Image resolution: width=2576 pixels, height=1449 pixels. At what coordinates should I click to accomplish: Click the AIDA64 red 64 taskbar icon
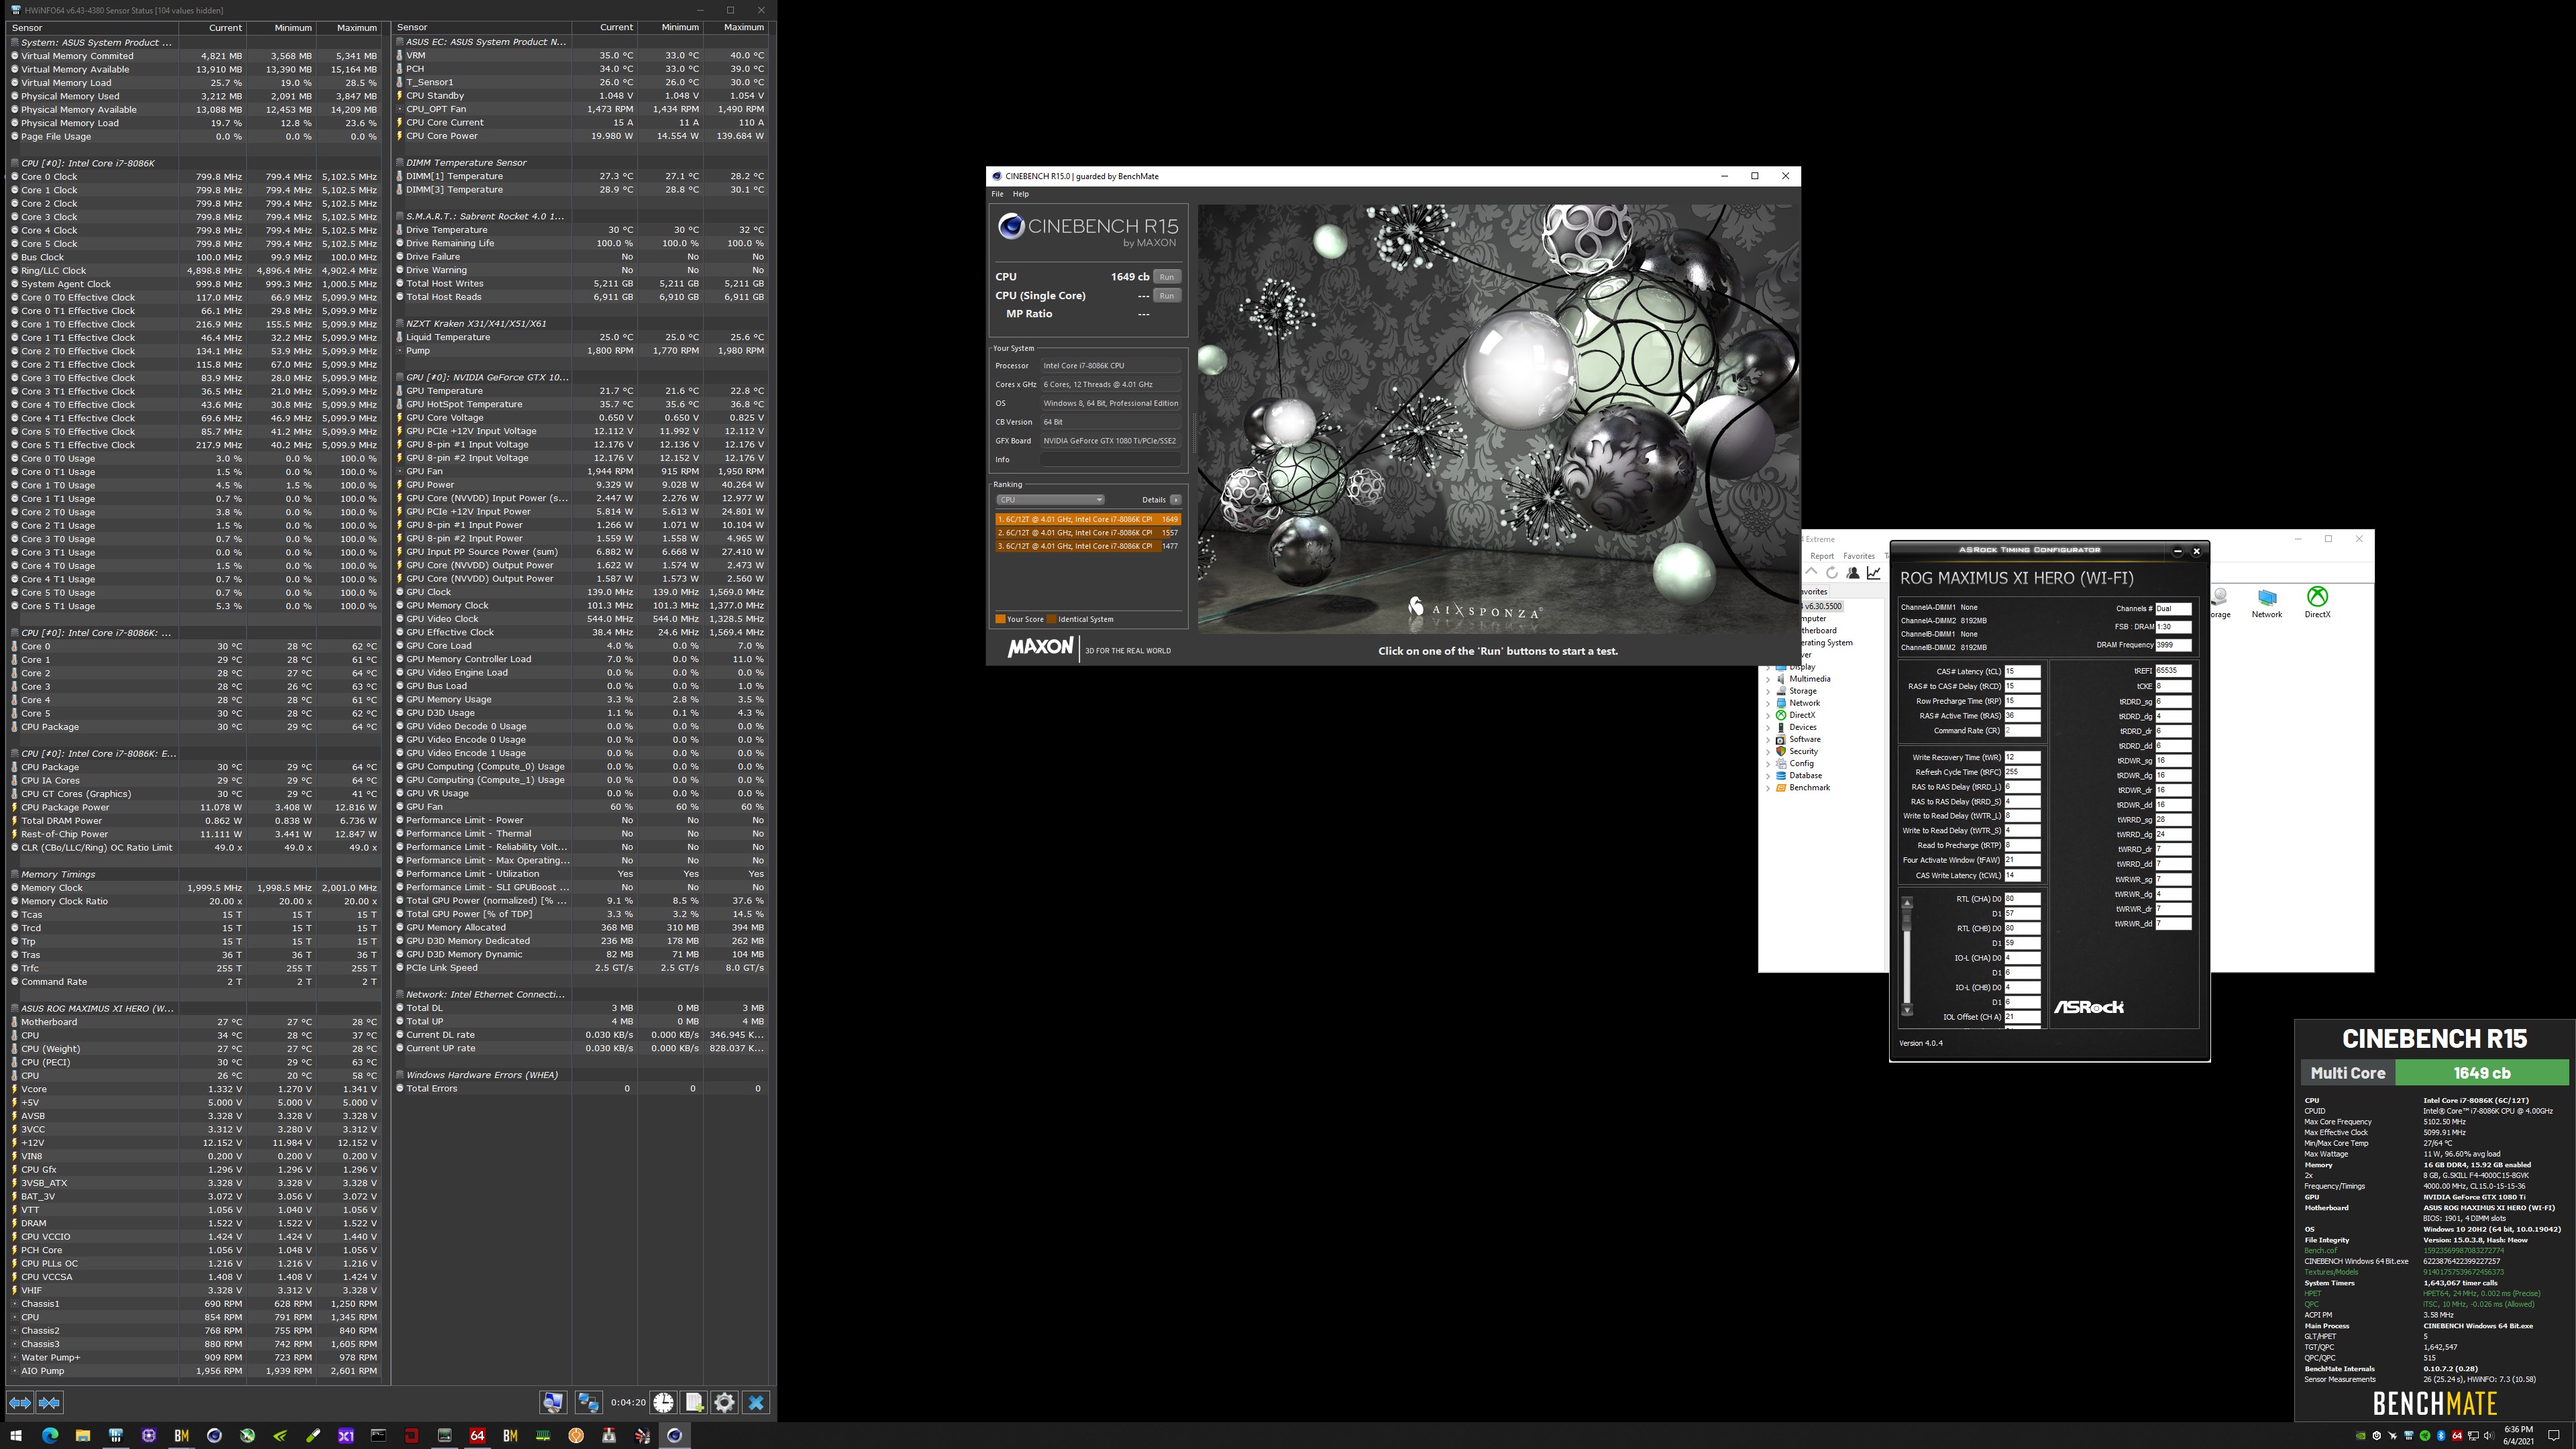(x=477, y=1435)
